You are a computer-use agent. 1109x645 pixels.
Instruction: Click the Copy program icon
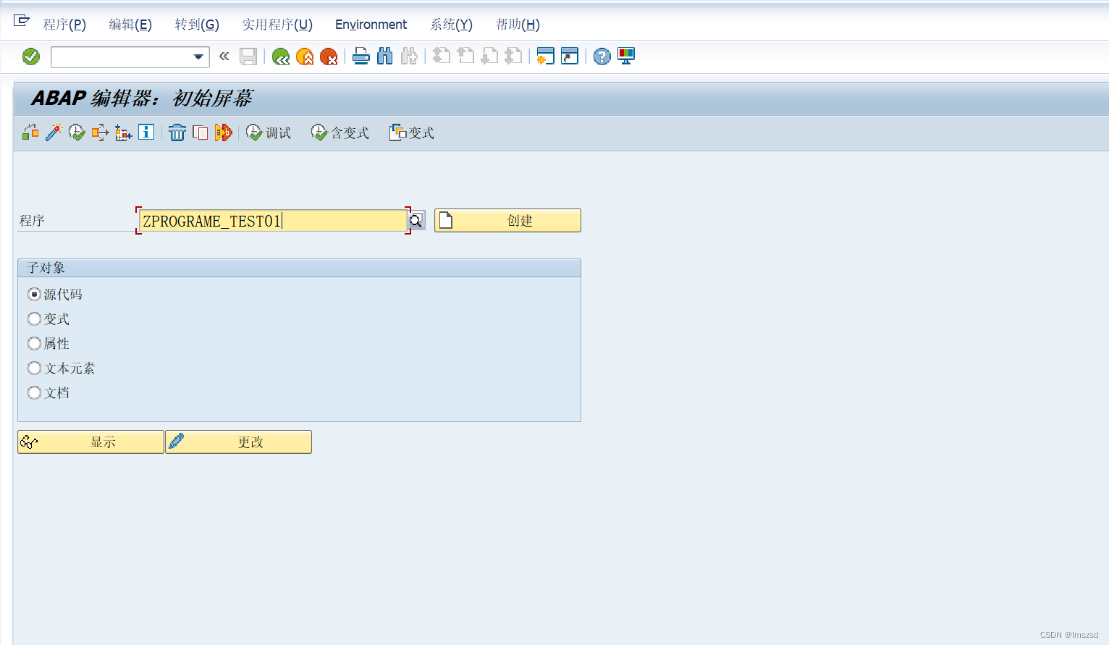pos(201,132)
